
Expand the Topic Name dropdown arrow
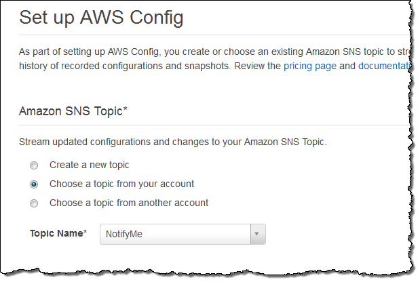point(257,235)
